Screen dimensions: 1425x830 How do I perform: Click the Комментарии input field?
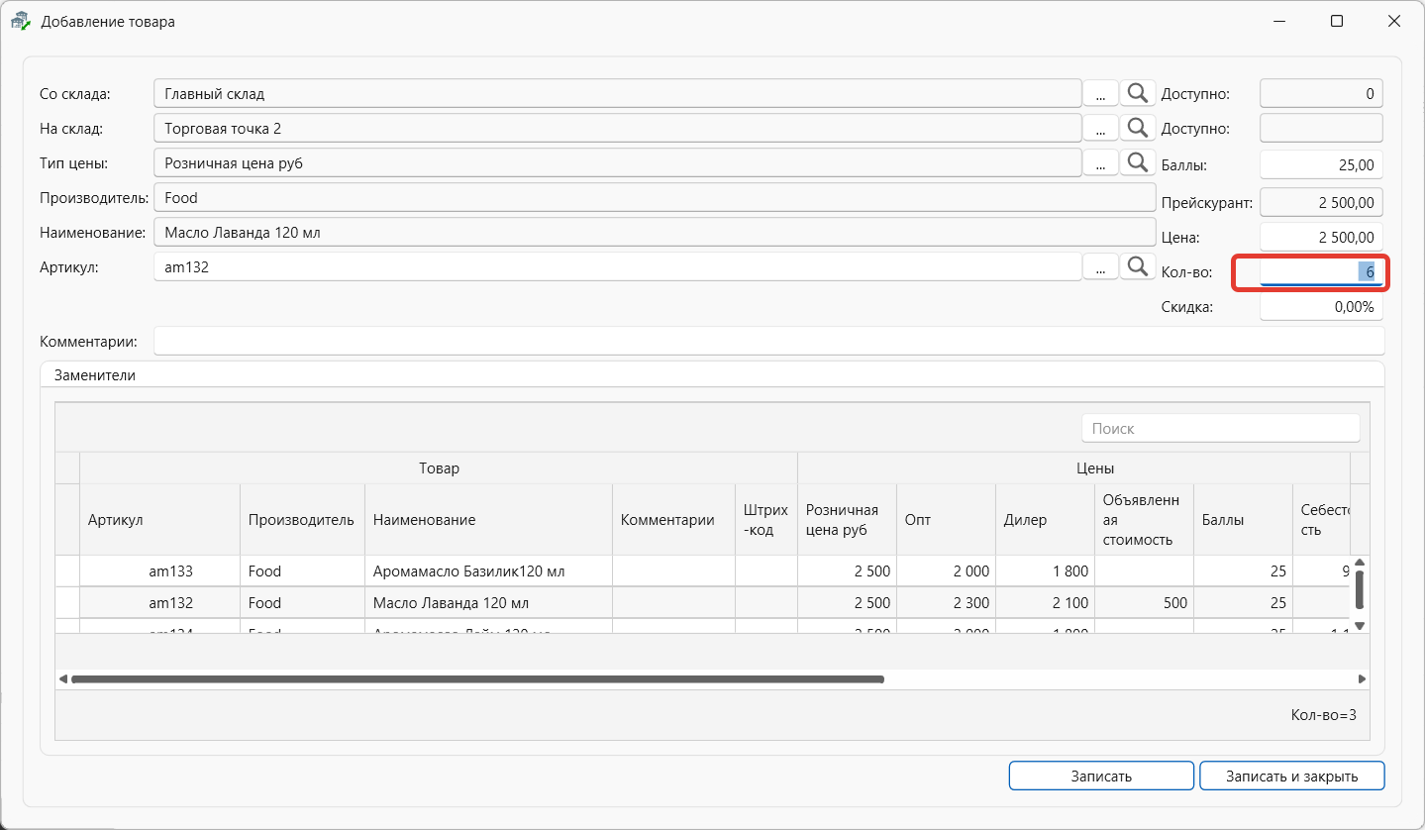point(768,341)
